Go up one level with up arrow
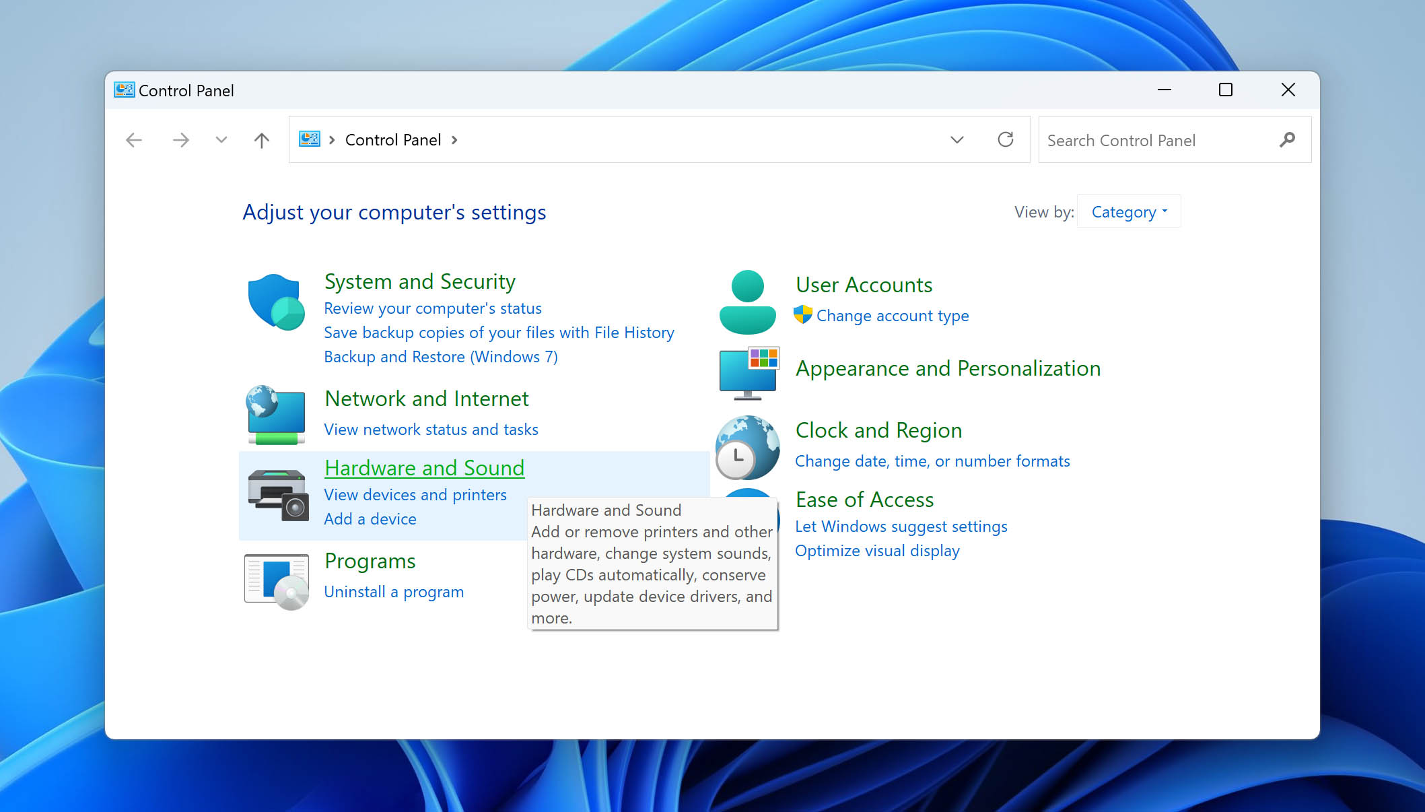This screenshot has width=1425, height=812. pyautogui.click(x=261, y=140)
